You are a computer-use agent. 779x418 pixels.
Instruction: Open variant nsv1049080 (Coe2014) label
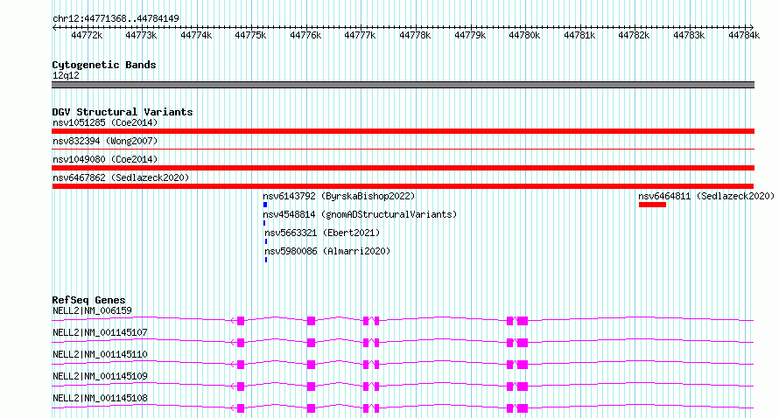[105, 159]
